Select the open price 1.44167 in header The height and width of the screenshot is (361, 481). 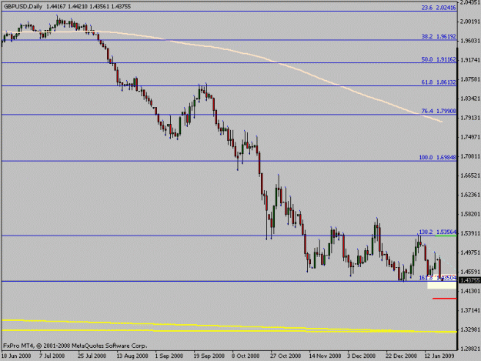click(56, 6)
